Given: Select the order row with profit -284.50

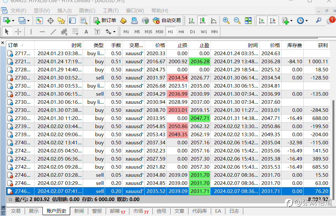Looking at the screenshot, I should coord(168,110).
